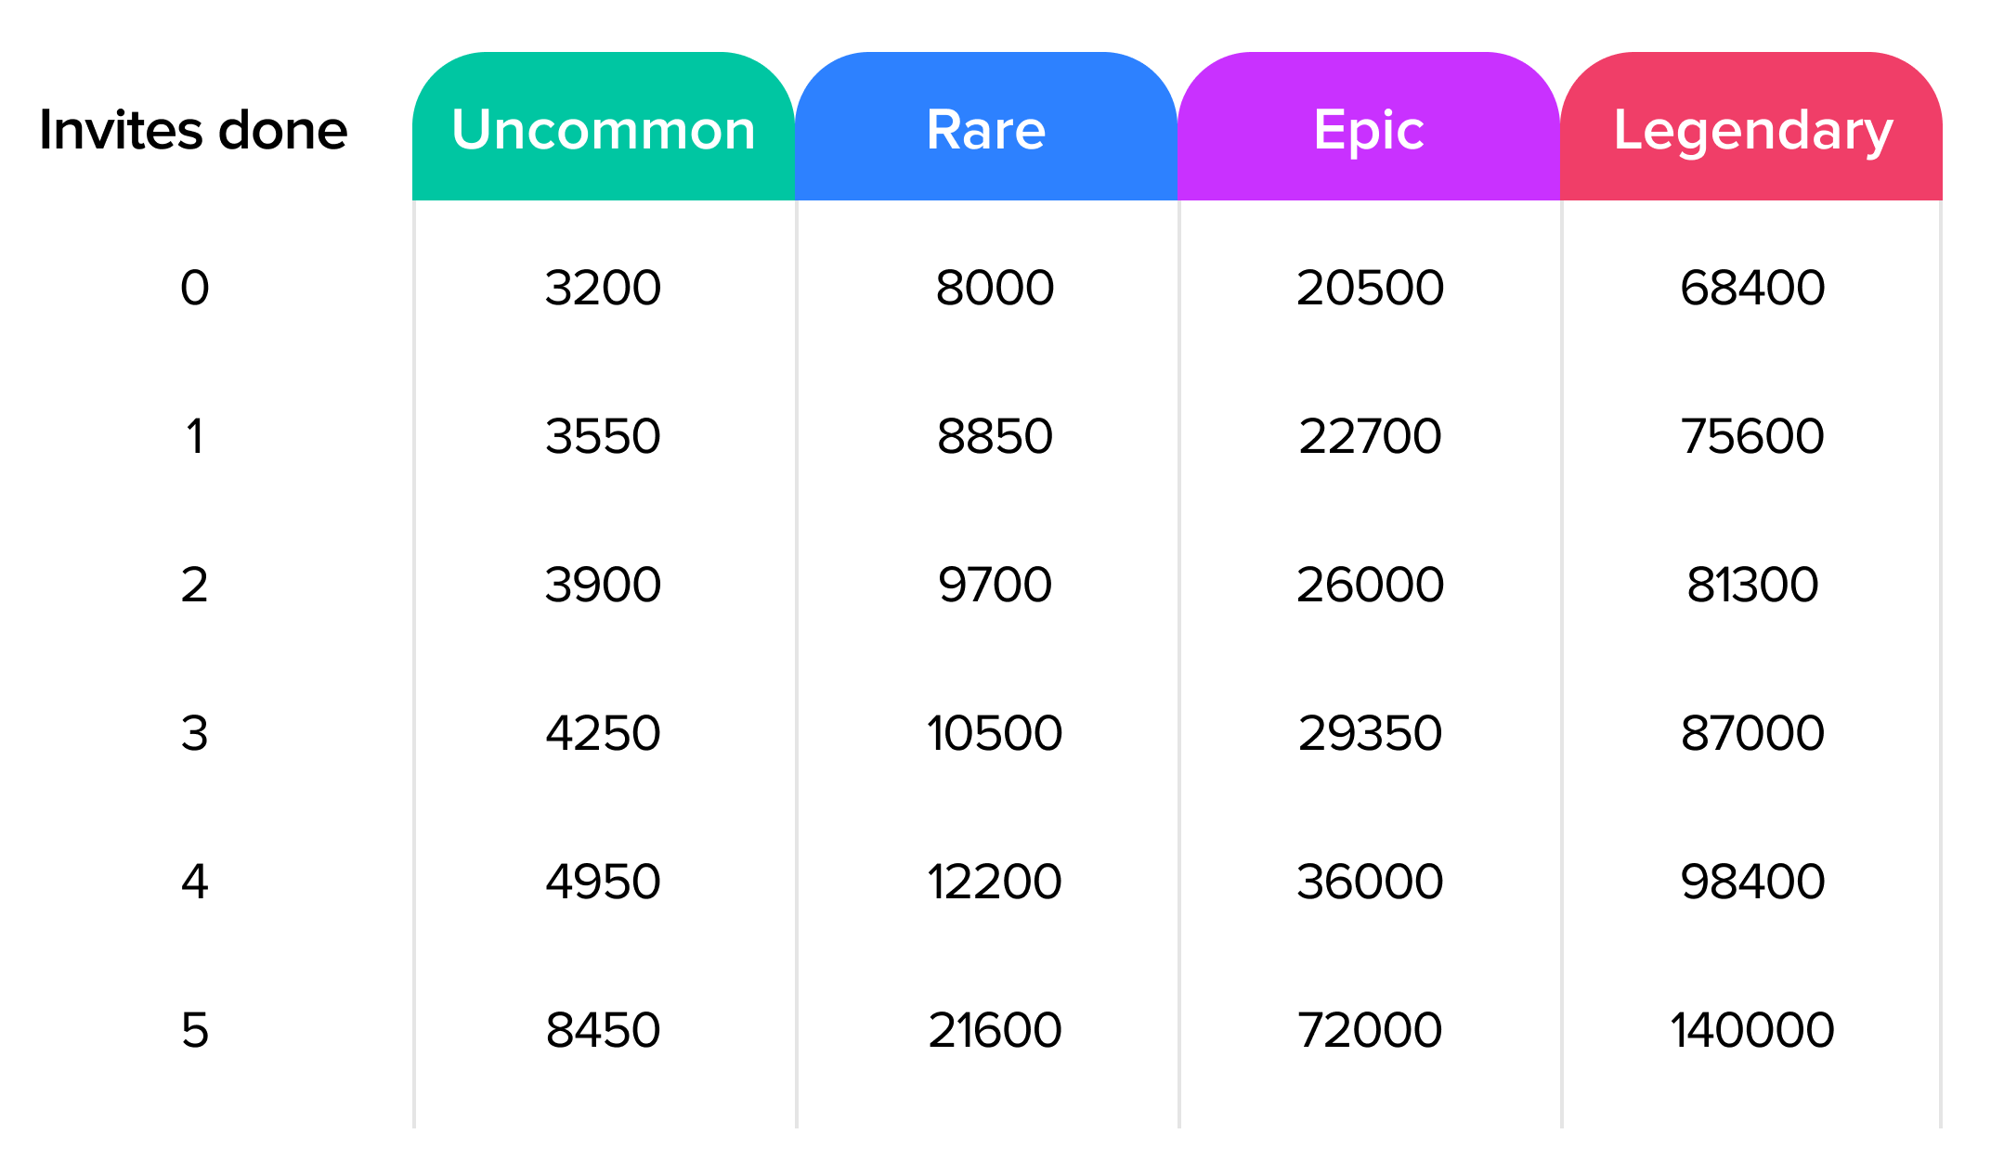Select the invites row label 3
Viewport: 1991px width, 1160px height.
pyautogui.click(x=194, y=733)
